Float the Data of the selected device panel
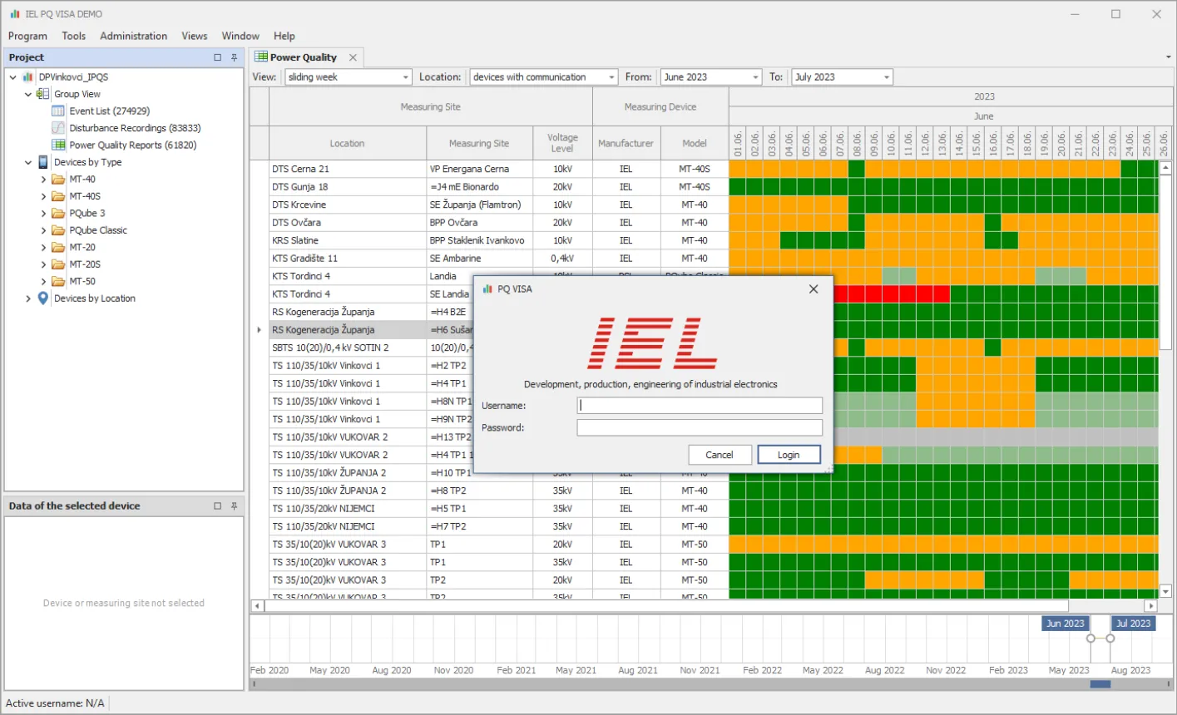This screenshot has width=1177, height=715. click(x=218, y=505)
